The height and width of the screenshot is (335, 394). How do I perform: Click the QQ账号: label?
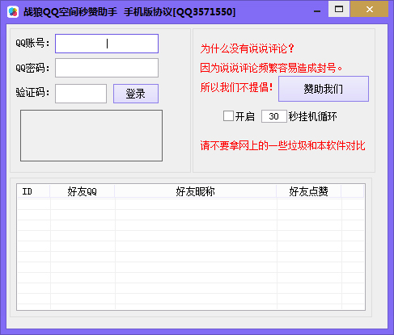[x=32, y=43]
